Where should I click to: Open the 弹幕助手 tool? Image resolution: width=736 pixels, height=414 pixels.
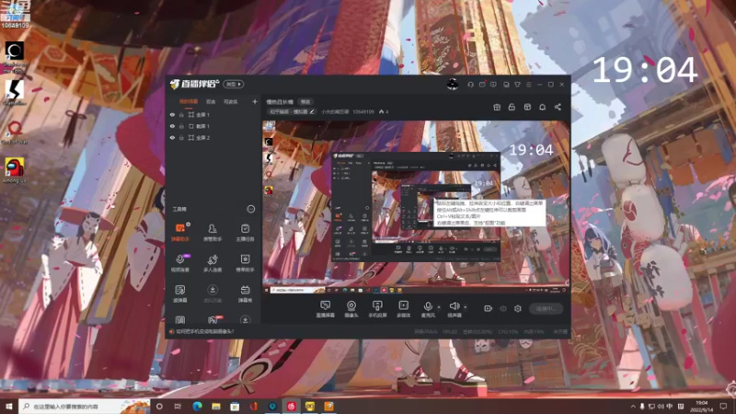tap(180, 233)
